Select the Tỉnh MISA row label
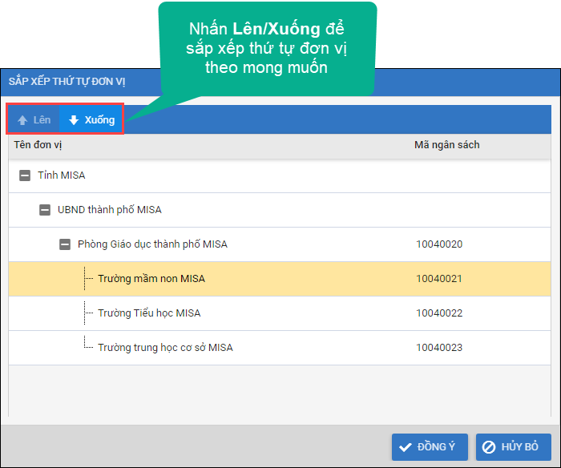The height and width of the screenshot is (468, 561). pos(61,175)
